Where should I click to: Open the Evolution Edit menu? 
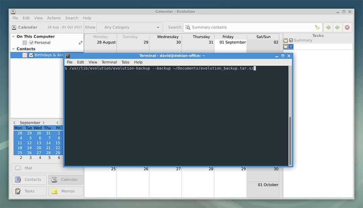pyautogui.click(x=26, y=18)
